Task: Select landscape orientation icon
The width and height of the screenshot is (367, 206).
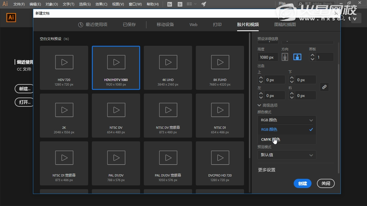Action: tap(297, 57)
